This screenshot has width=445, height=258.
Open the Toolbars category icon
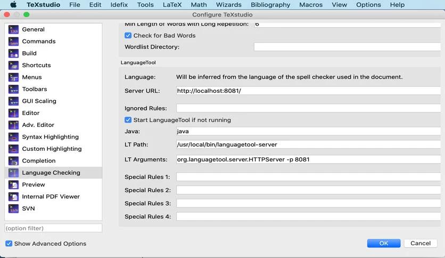(x=13, y=89)
